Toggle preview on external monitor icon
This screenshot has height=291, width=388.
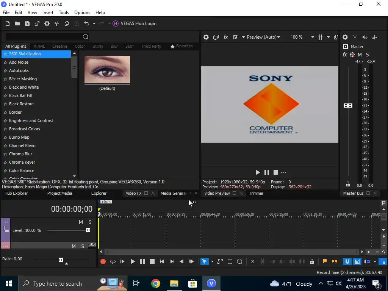tap(216, 37)
